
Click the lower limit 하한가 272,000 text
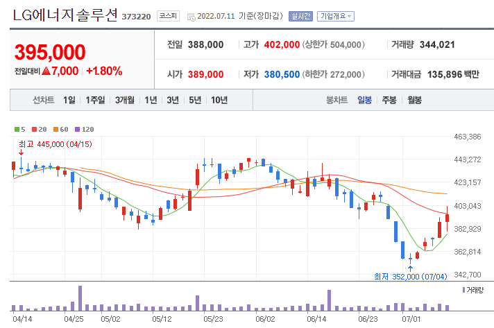click(x=333, y=75)
